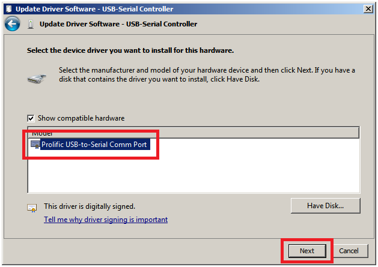Close the Update Driver Software window
The height and width of the screenshot is (267, 378).
(x=368, y=9)
